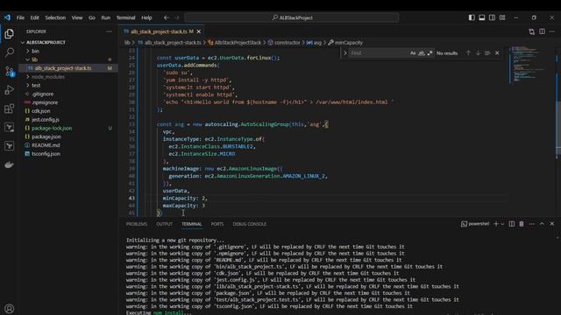Toggle the bottom panel layout icon
561x315 pixels.
pos(482,17)
